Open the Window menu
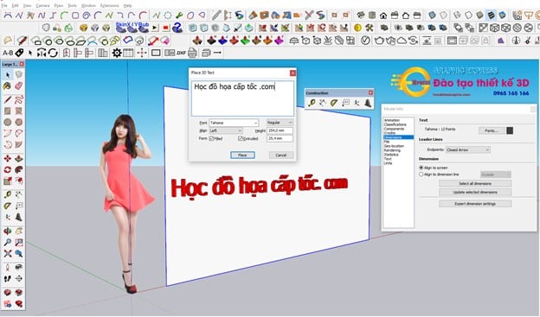The height and width of the screenshot is (317, 540). pyautogui.click(x=88, y=5)
